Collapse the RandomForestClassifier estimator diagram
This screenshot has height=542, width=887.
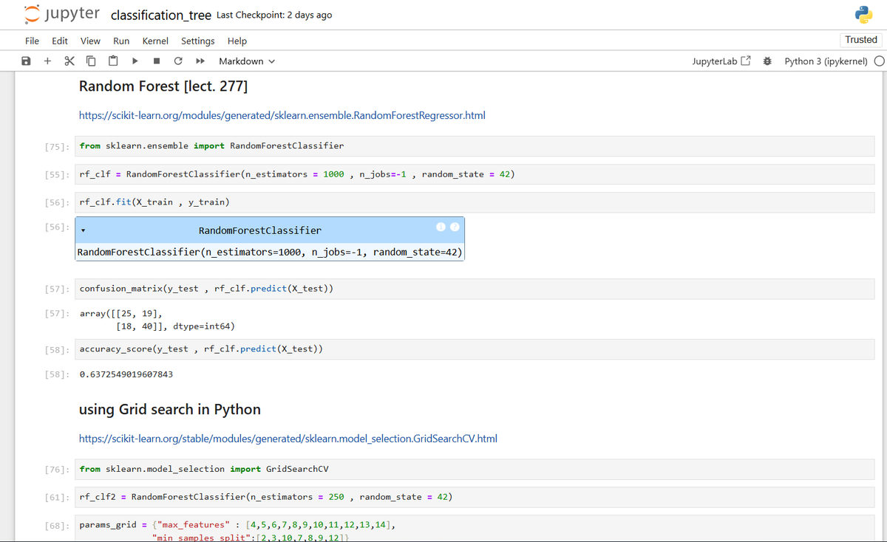pos(84,231)
